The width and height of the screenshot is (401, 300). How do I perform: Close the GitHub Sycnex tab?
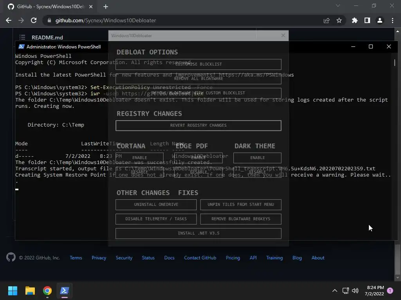(91, 7)
